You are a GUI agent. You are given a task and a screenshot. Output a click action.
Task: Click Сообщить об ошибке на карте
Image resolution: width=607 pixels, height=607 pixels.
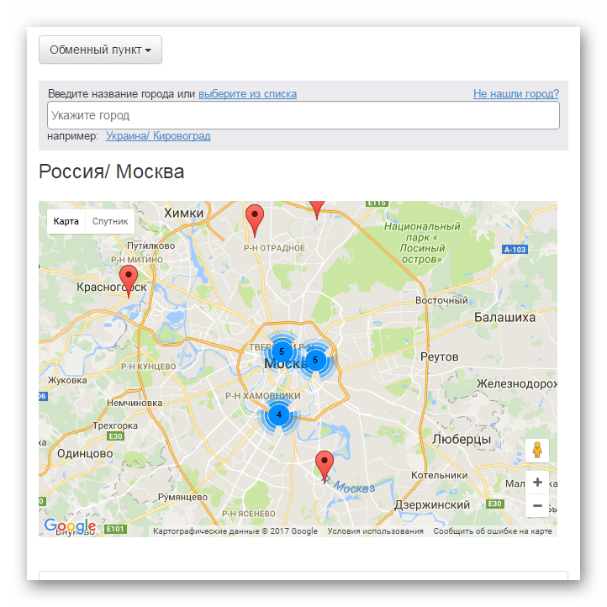click(493, 531)
